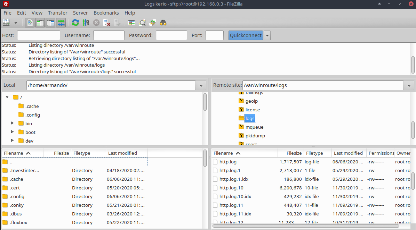Reconnect to last server icon
This screenshot has width=416, height=230.
click(x=117, y=23)
